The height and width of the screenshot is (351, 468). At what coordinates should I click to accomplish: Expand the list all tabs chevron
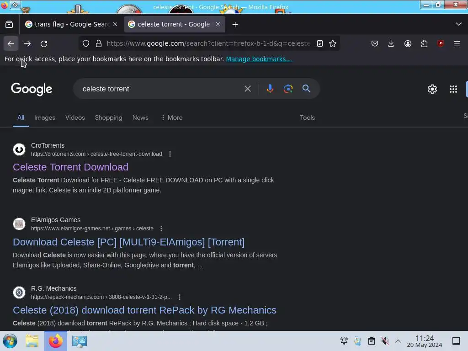click(x=459, y=24)
